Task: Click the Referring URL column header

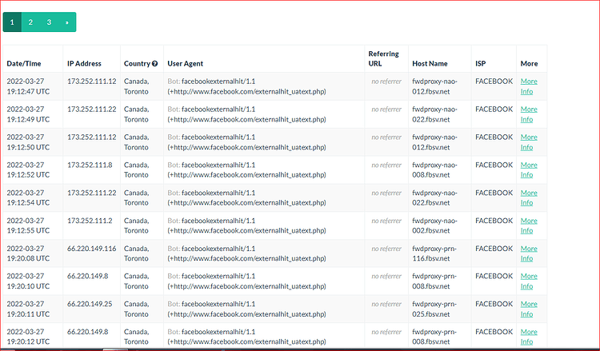Action: [383, 58]
